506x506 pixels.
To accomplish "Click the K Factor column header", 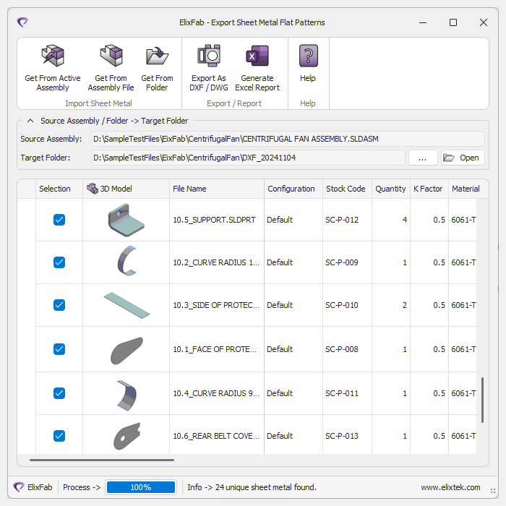I will coord(429,189).
